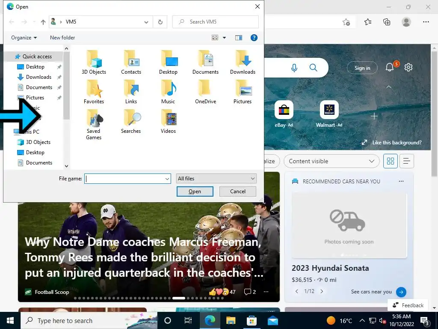The height and width of the screenshot is (329, 438).
Task: Open the Videos folder
Action: (x=168, y=122)
